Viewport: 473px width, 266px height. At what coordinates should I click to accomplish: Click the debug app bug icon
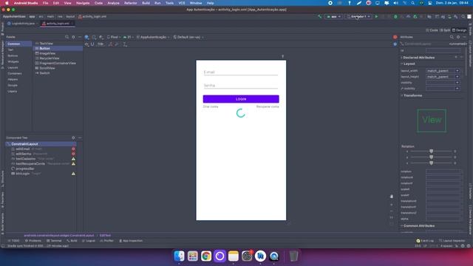point(395,16)
